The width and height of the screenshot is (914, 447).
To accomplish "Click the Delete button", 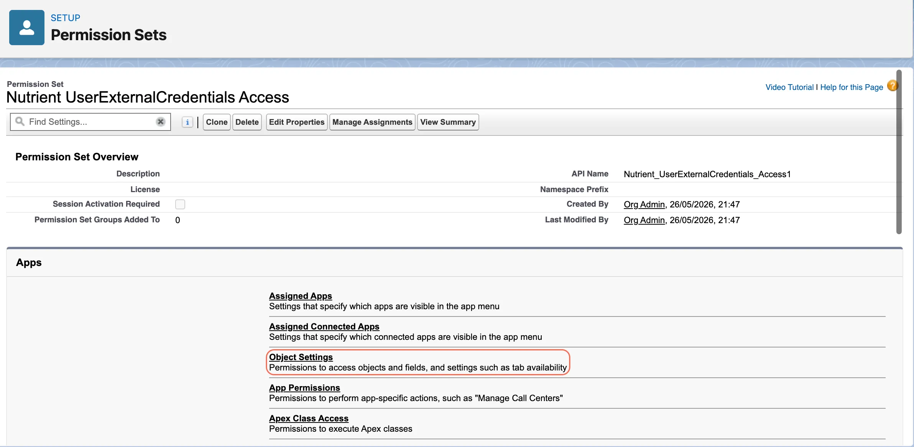I will click(247, 122).
